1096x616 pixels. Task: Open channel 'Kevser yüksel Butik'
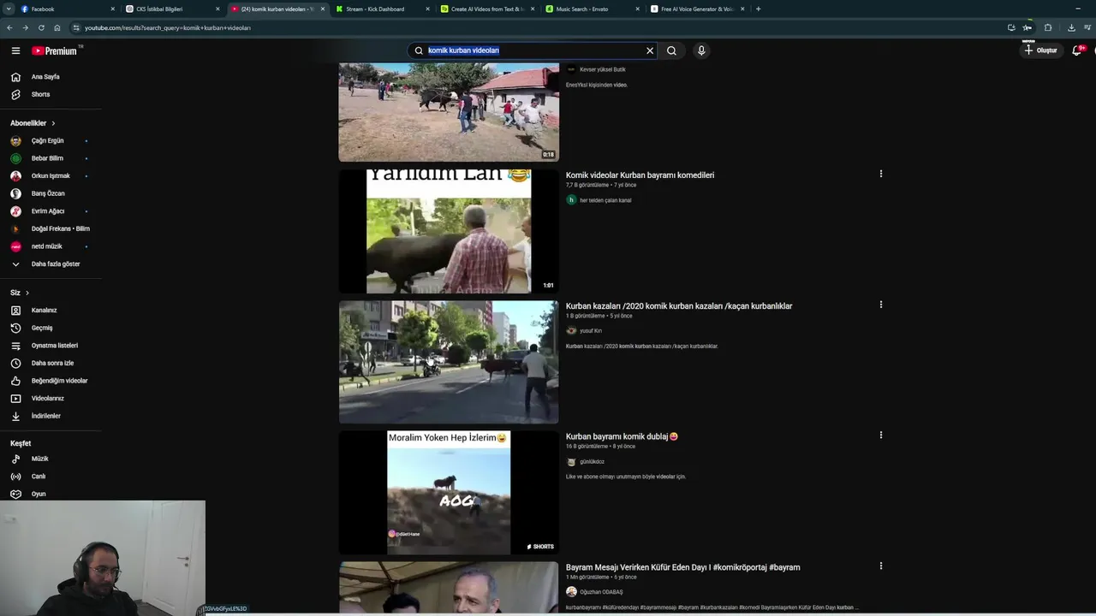(x=603, y=69)
